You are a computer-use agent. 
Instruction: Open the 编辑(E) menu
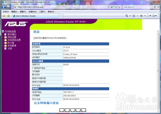tap(14, 12)
